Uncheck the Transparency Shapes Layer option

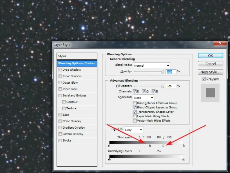135,112
